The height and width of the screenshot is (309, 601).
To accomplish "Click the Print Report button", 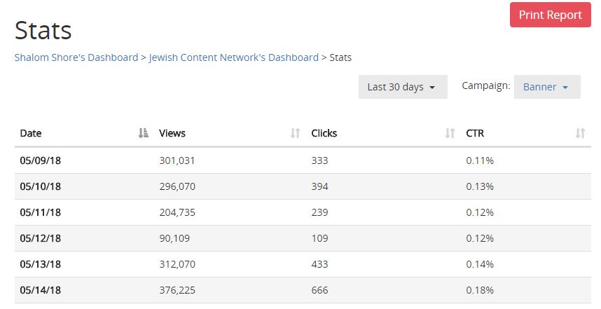I will [550, 15].
